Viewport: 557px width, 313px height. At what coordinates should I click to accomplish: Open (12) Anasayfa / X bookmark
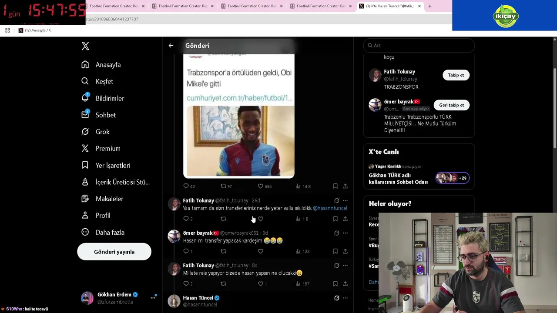click(x=35, y=30)
